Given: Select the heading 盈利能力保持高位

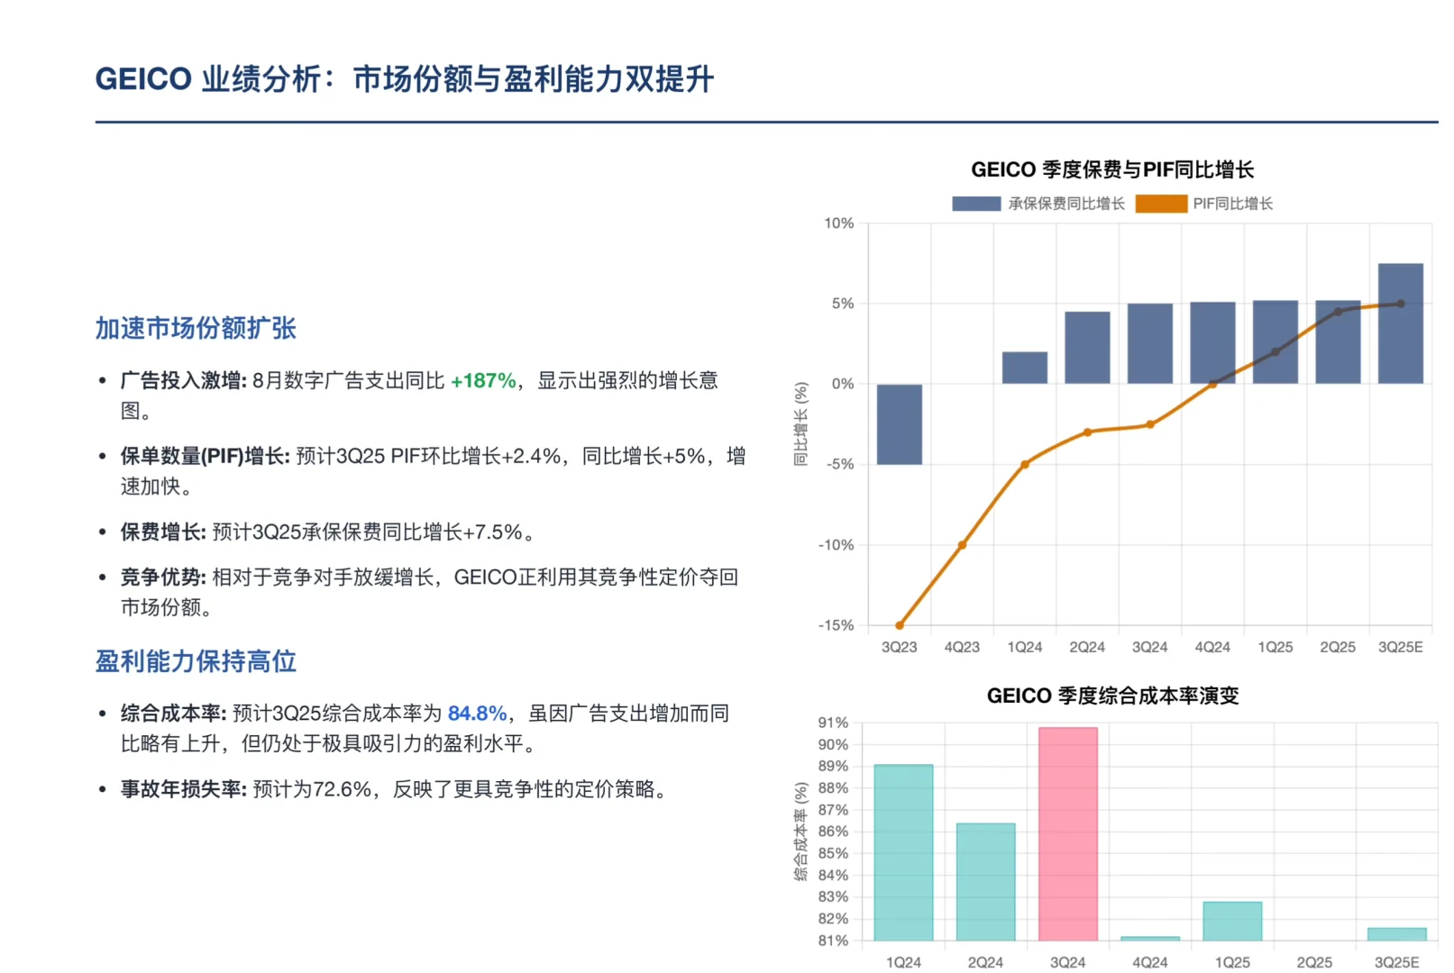Looking at the screenshot, I should tap(196, 661).
